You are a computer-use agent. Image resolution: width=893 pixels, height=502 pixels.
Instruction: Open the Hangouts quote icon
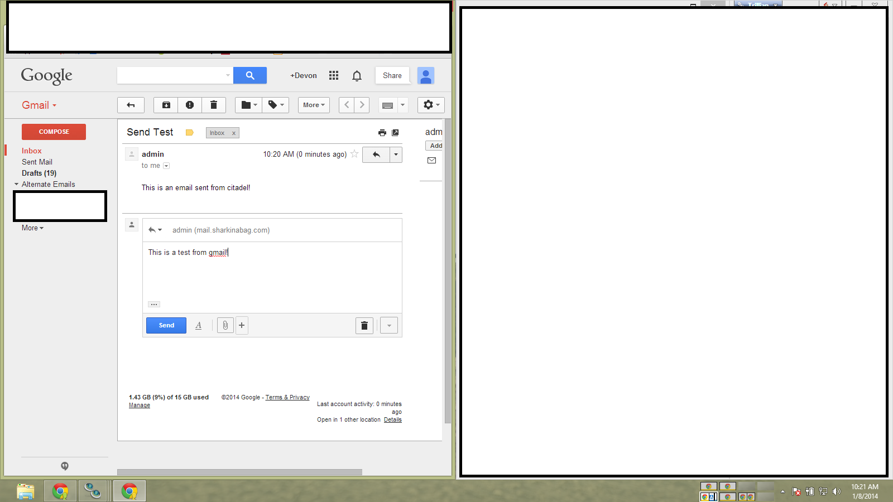65,466
